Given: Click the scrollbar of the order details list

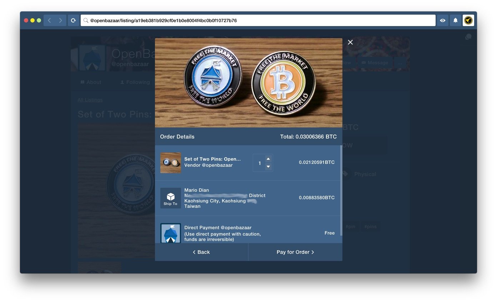Looking at the screenshot, I should click(341, 190).
